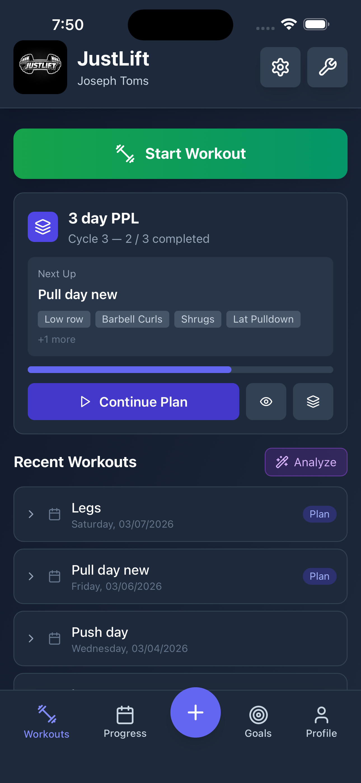This screenshot has width=361, height=783.
Task: Expand the Legs workout entry
Action: coord(31,514)
